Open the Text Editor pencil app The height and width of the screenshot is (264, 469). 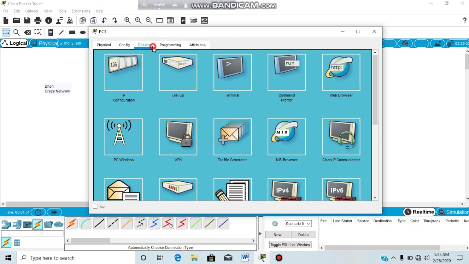232,190
